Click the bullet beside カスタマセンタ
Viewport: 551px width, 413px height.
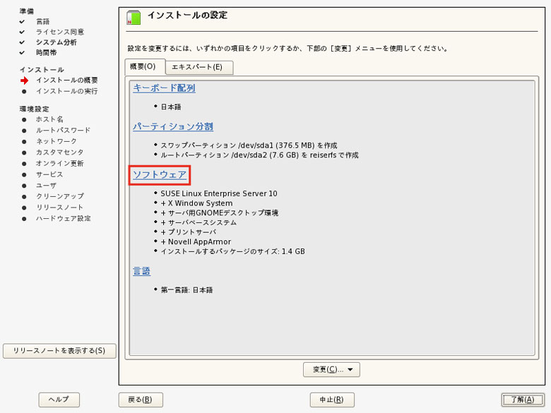24,152
